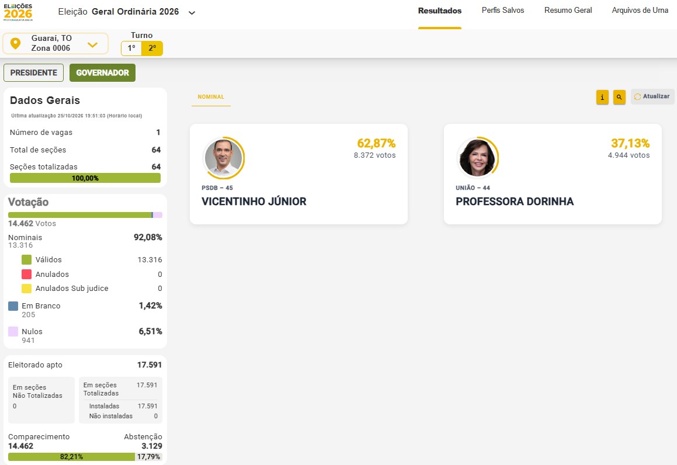
Task: Click the PSDB – 45 party label
Action: (x=217, y=188)
